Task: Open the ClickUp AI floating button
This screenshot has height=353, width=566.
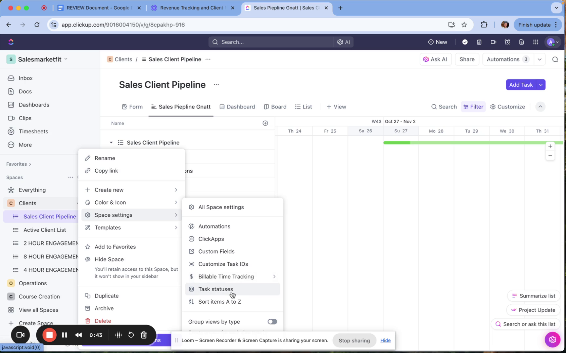Action: pos(552,339)
